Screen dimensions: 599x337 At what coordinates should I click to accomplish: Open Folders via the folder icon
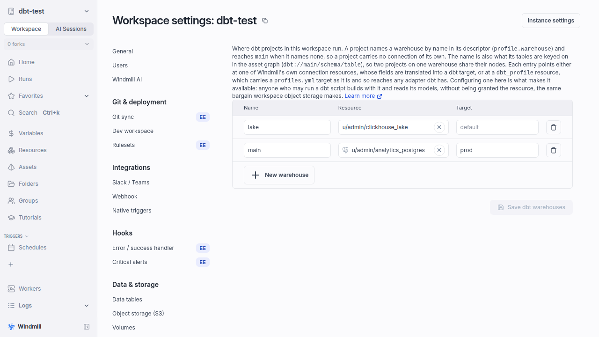(x=11, y=184)
